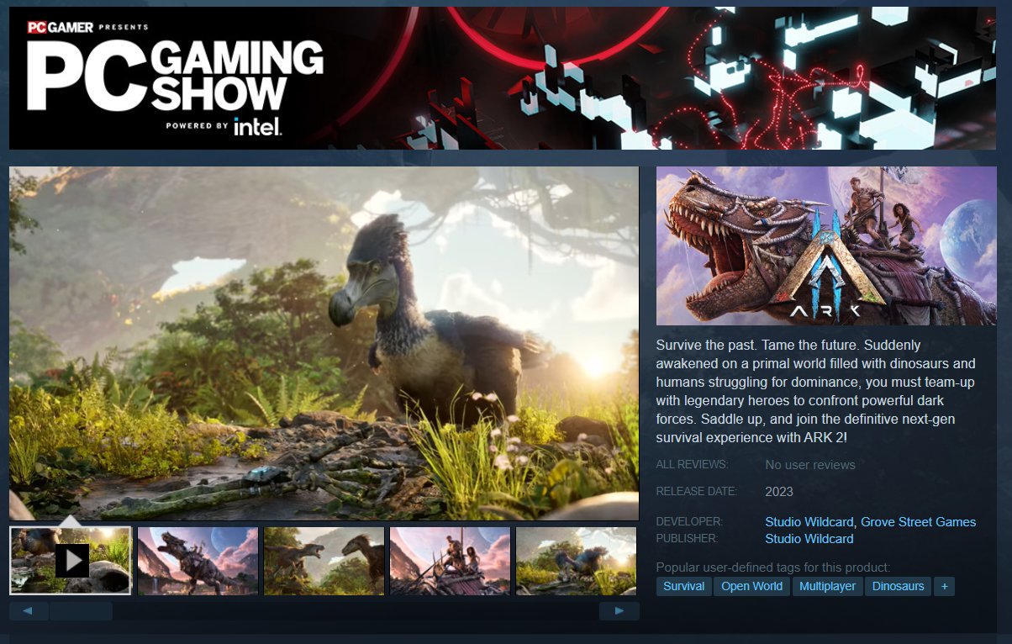Click the thumbnail strip scrollbar handle
This screenshot has height=644, width=1012.
81,611
